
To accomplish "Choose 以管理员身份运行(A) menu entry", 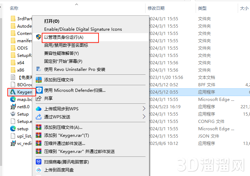I will (x=64, y=37).
